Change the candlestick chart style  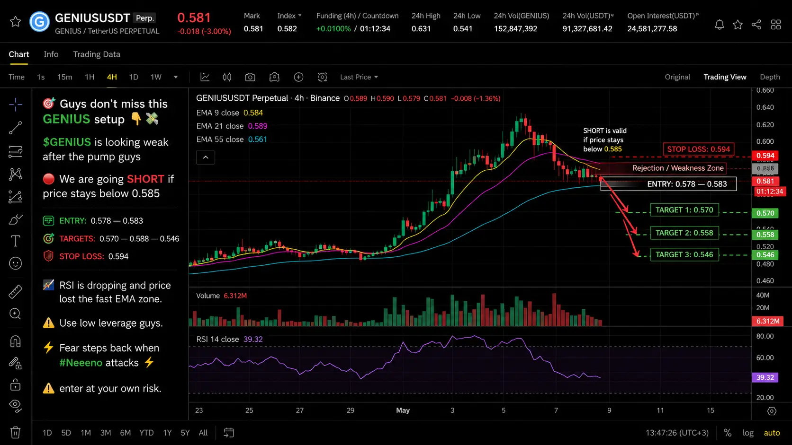(x=227, y=77)
